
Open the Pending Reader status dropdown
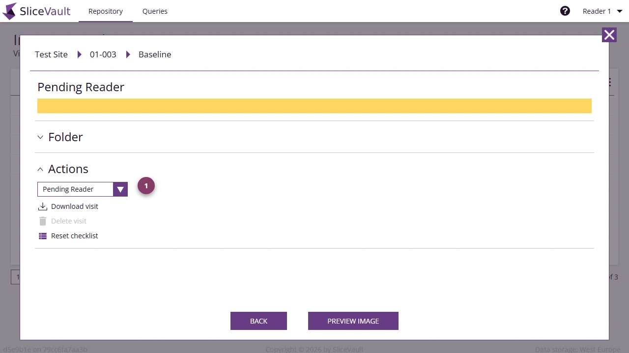coord(120,189)
